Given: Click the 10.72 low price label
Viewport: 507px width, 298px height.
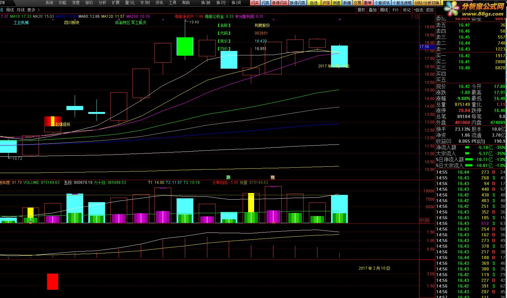Looking at the screenshot, I should tap(17, 158).
